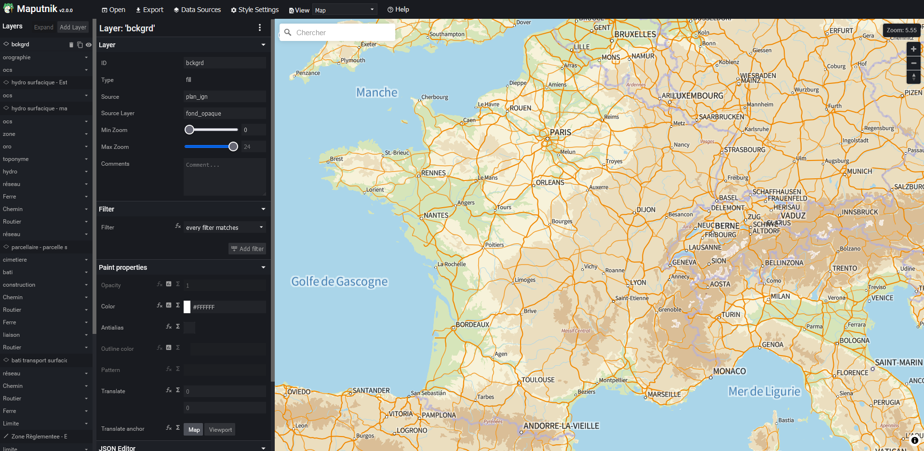Image resolution: width=924 pixels, height=451 pixels.
Task: Reset map bearing with the compass icon
Action: pos(913,77)
